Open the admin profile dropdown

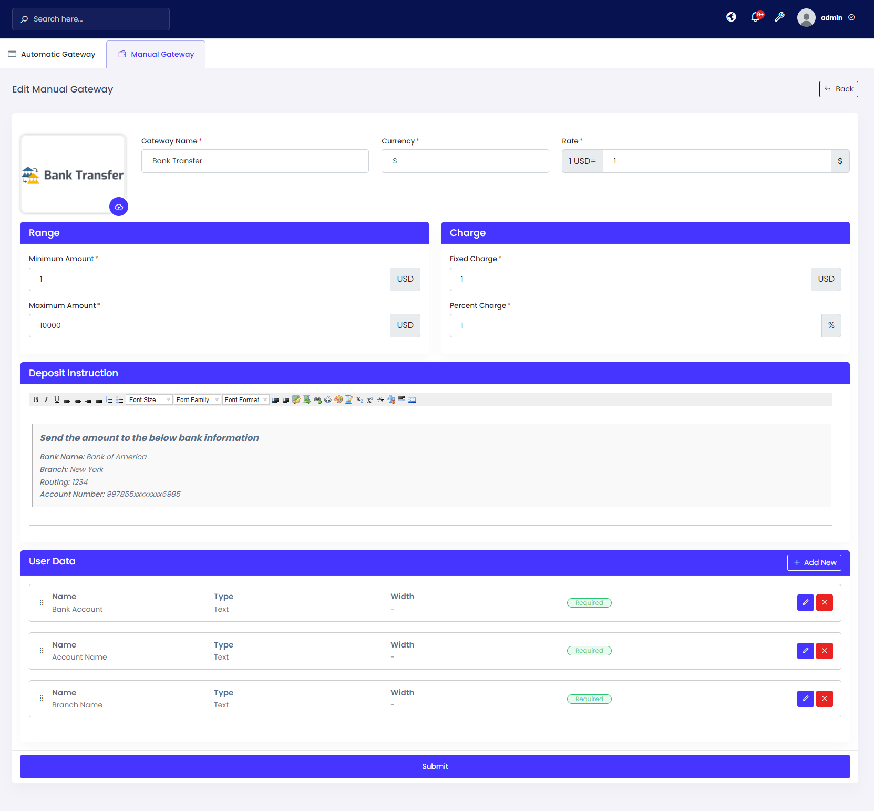[x=838, y=17]
